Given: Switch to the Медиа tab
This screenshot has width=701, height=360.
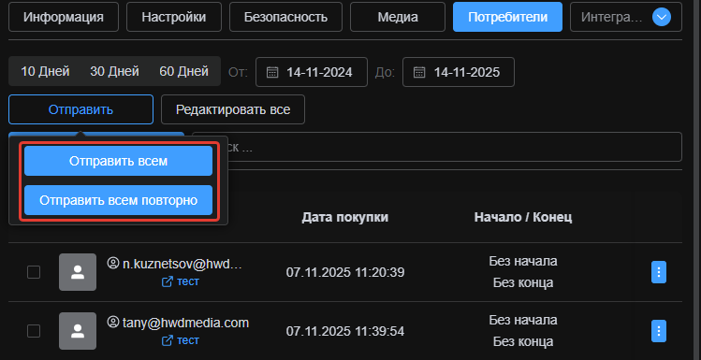Looking at the screenshot, I should 398,17.
